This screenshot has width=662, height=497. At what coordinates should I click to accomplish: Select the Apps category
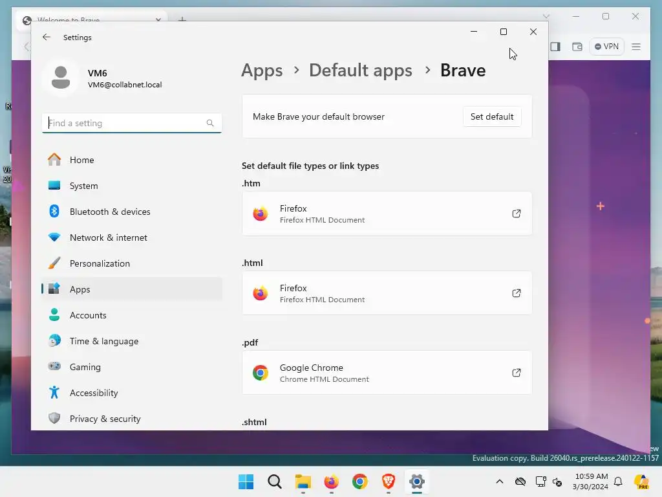(132, 289)
